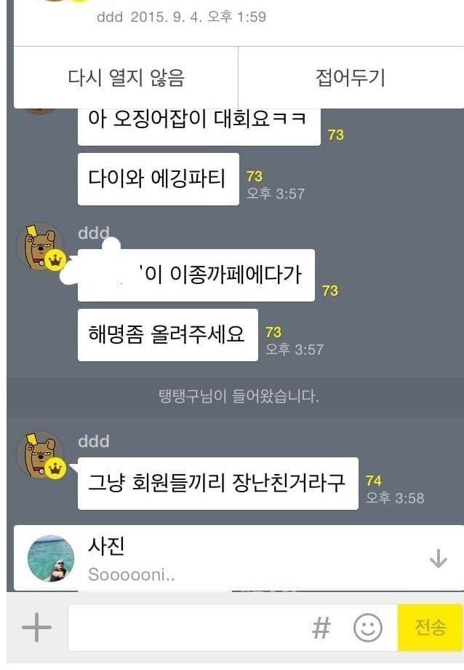
Task: Select the 다이와 에깅파티 message bubble
Action: click(158, 178)
